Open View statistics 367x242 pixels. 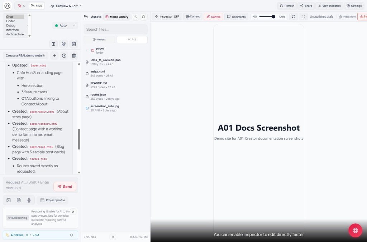[329, 6]
